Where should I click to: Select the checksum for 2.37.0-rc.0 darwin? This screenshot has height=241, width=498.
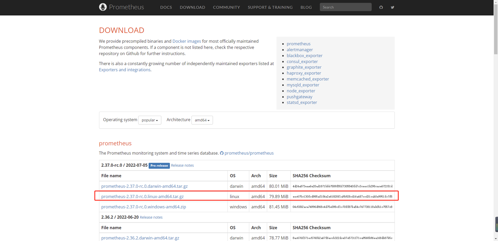[342, 186]
